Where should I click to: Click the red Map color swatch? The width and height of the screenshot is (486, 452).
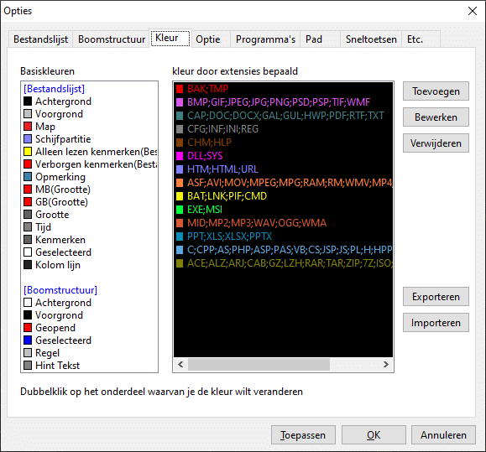point(28,127)
